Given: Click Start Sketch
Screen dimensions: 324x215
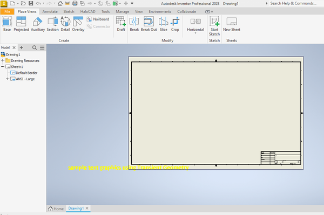Looking at the screenshot, I should point(214,26).
